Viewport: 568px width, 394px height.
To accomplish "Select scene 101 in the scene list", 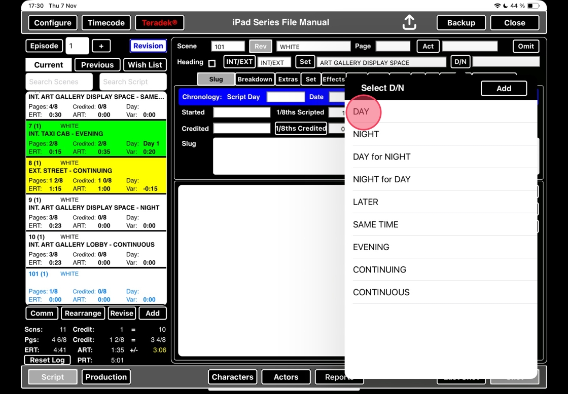I will [96, 286].
